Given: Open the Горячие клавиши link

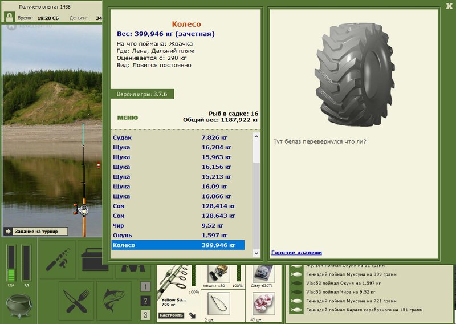Looking at the screenshot, I should 296,252.
